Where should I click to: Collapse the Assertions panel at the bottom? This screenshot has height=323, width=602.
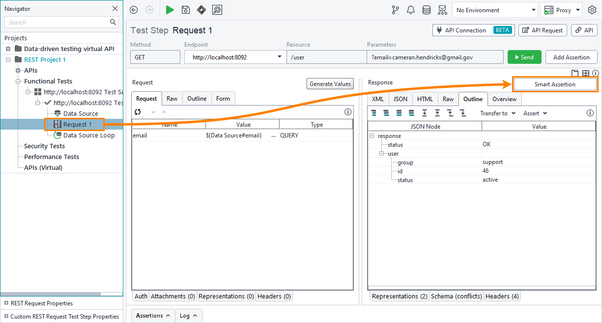[x=153, y=316]
